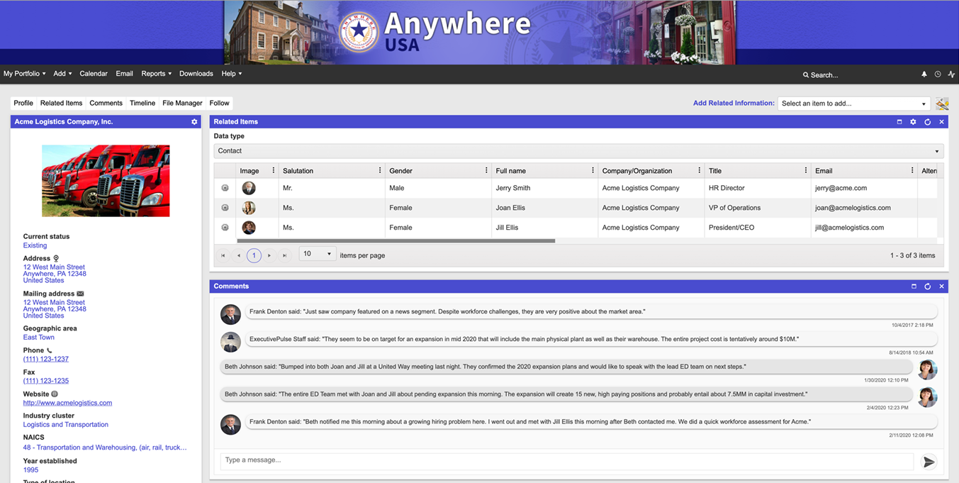Click the add related information tool icon

941,103
